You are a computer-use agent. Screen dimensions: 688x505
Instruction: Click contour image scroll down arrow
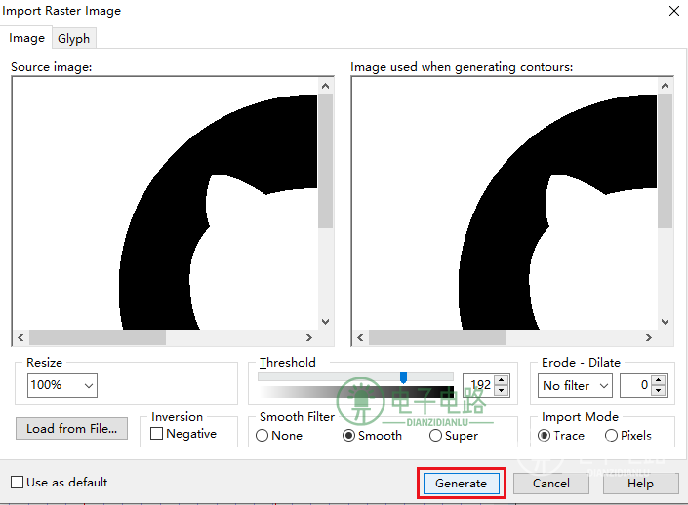pos(666,322)
